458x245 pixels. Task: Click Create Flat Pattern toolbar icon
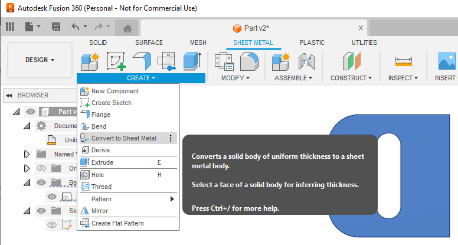tap(167, 61)
